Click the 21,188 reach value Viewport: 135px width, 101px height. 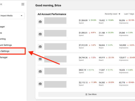(102, 33)
